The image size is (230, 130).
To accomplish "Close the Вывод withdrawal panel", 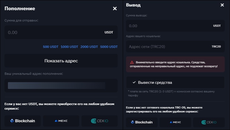I will tap(222, 5).
